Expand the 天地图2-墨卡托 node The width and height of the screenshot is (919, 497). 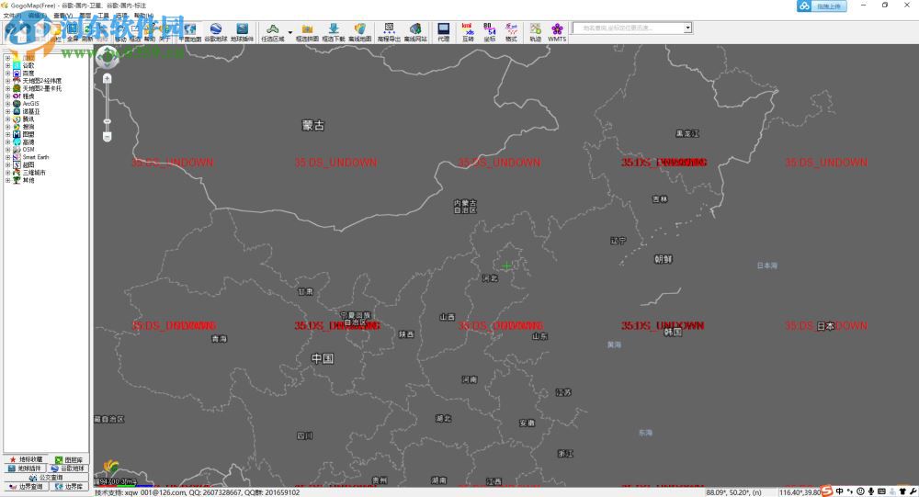tap(7, 88)
